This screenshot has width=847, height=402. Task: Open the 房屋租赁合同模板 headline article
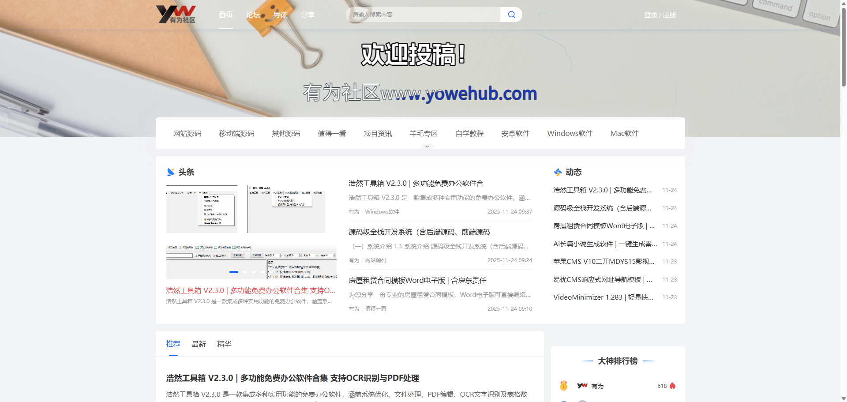(x=417, y=281)
